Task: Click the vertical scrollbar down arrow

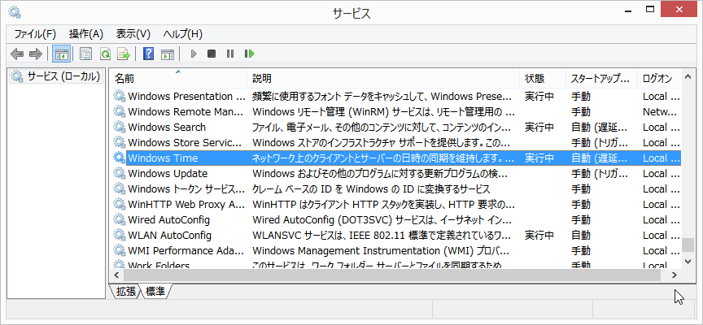Action: tap(688, 261)
